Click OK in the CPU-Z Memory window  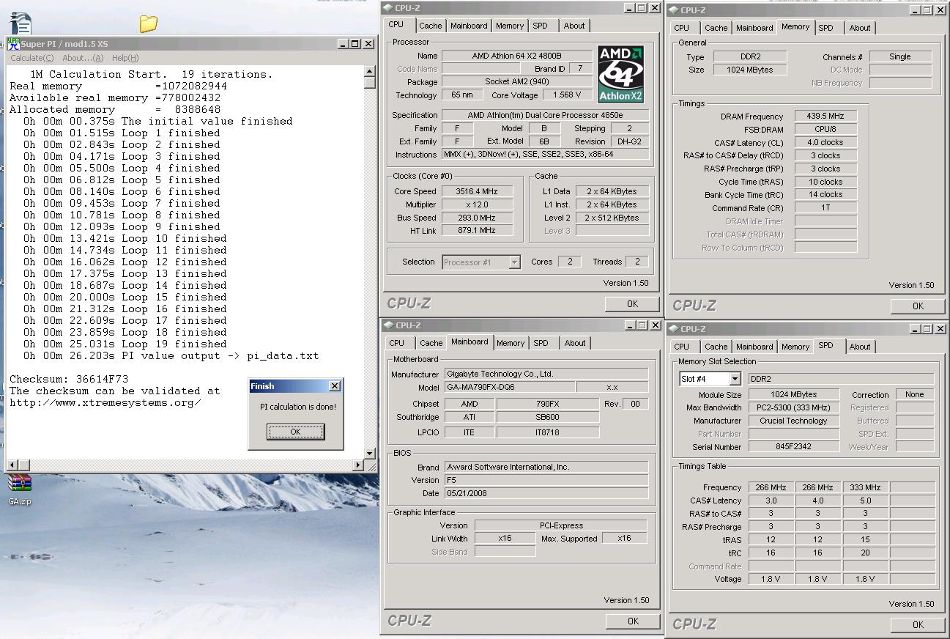[x=918, y=306]
